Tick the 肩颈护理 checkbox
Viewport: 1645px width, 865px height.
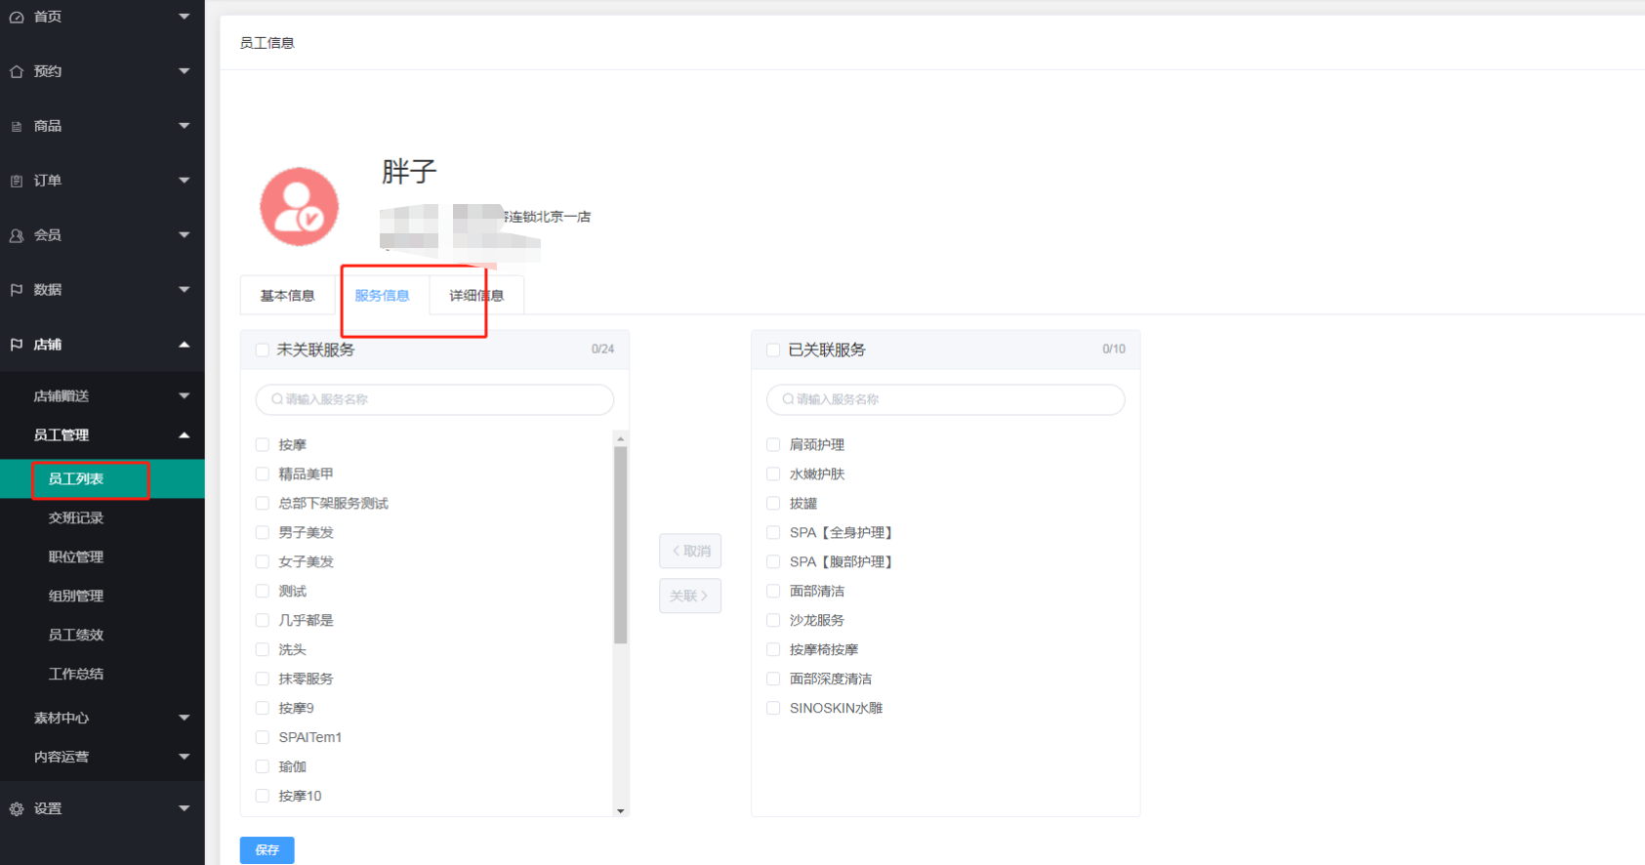click(x=773, y=444)
